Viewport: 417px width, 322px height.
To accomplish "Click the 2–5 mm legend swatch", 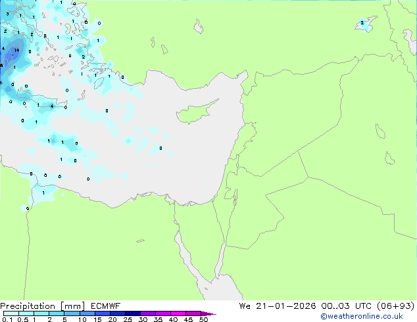I will [x=57, y=313].
